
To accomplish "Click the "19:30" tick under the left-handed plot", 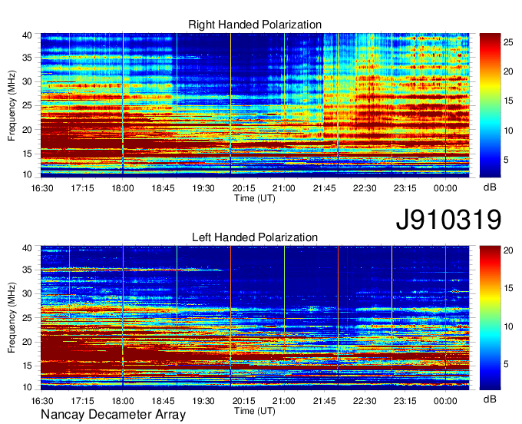I will [x=203, y=401].
